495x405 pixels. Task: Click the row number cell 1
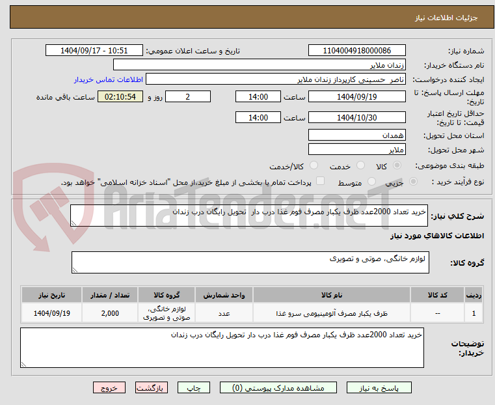click(x=474, y=313)
